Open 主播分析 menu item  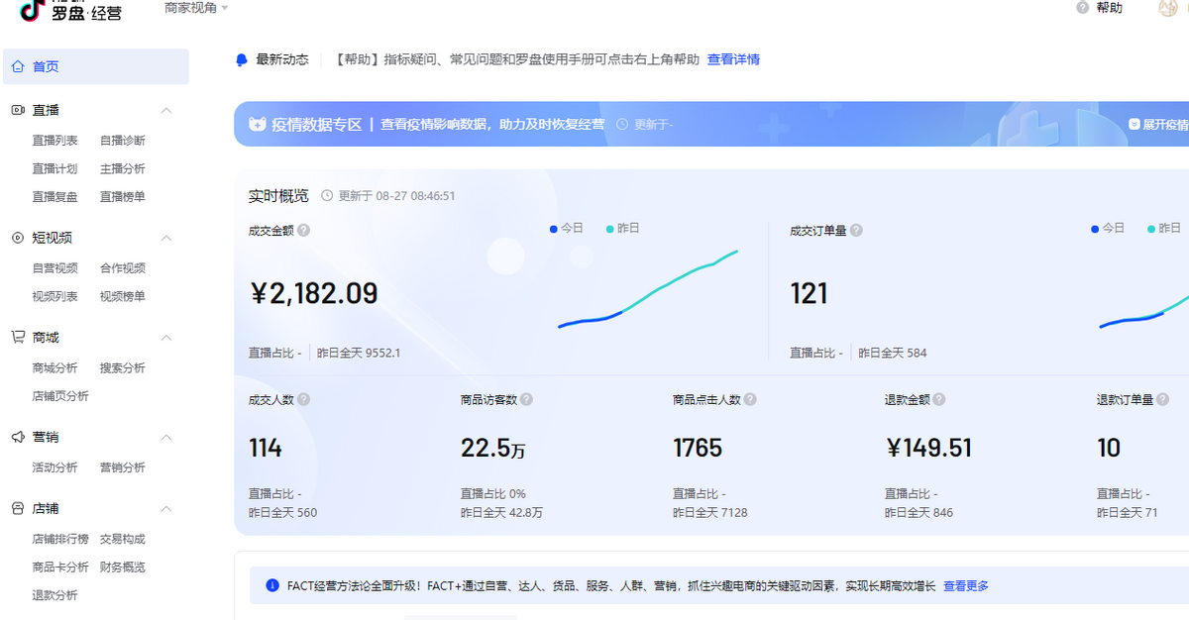pos(122,168)
